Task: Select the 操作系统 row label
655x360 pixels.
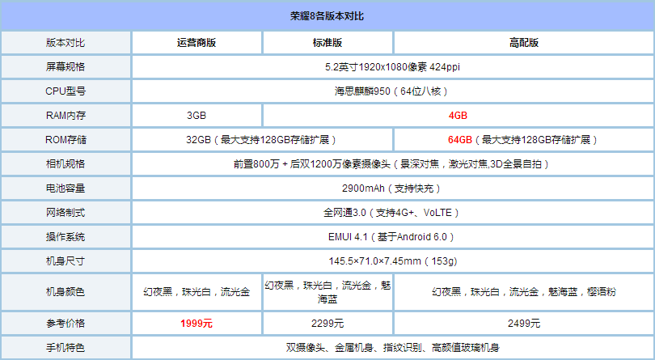Action: click(x=65, y=237)
